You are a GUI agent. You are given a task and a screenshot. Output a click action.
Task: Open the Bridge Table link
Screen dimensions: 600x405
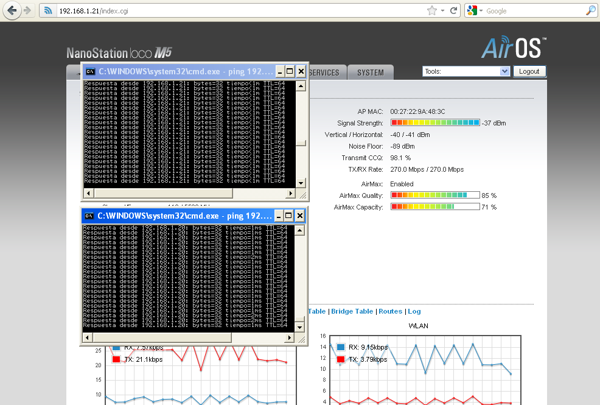352,311
